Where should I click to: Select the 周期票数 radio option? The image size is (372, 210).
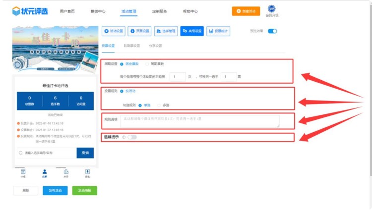pos(147,64)
